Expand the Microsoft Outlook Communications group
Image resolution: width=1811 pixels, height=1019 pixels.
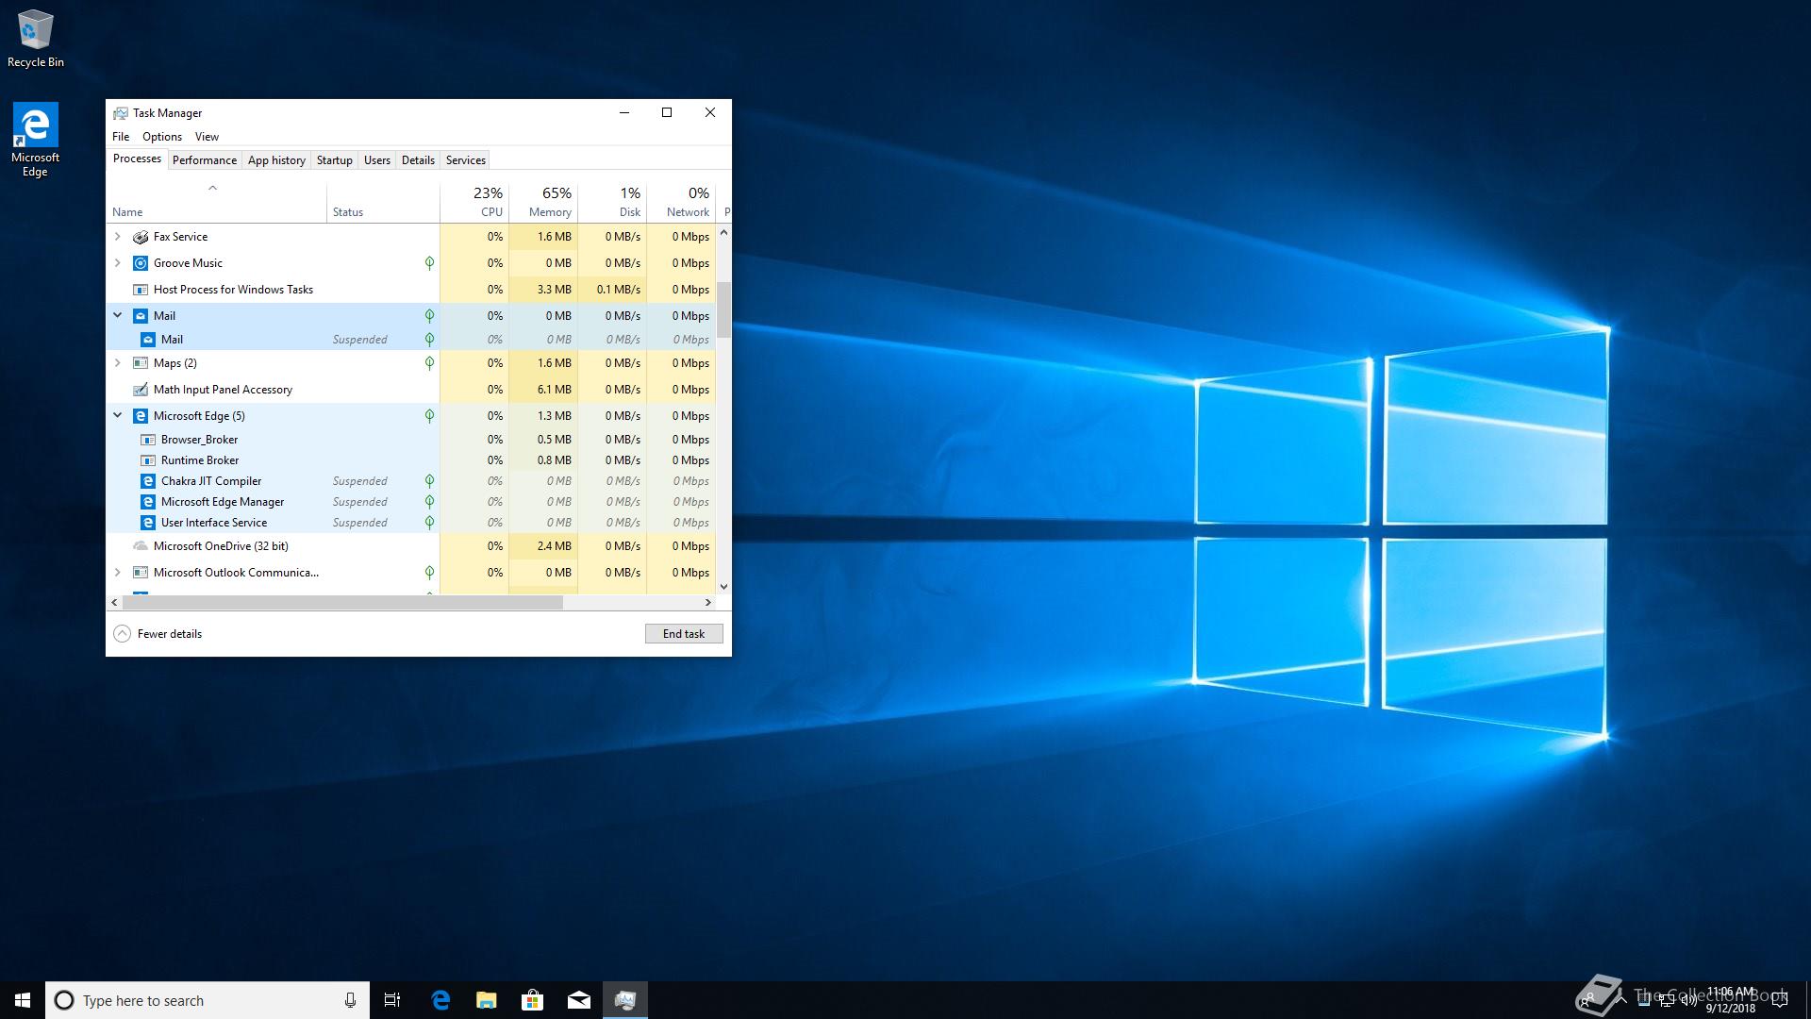click(118, 573)
